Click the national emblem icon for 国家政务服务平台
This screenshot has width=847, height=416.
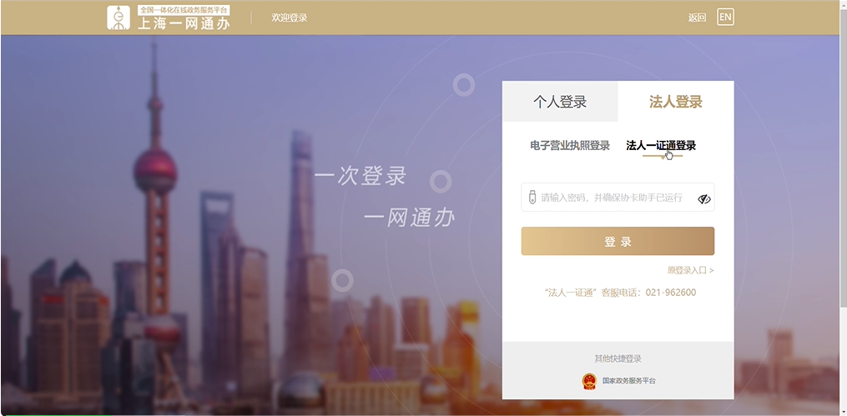pos(589,381)
